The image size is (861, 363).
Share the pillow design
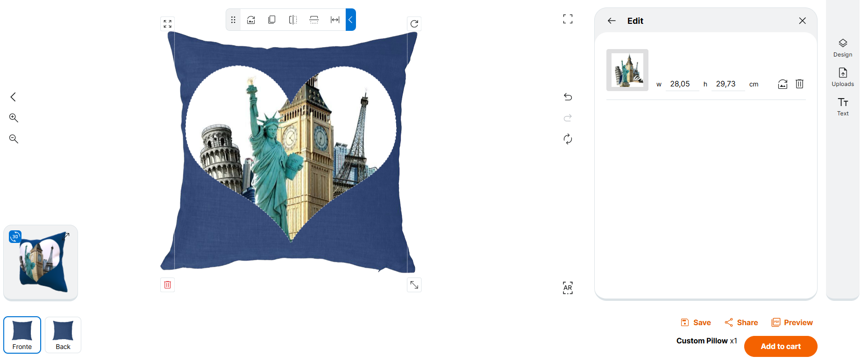(741, 322)
